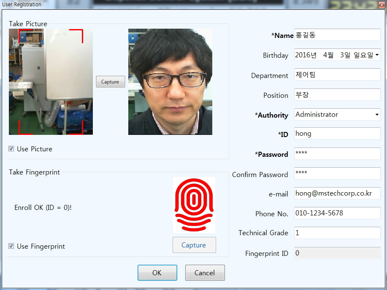Click the disabled Fingerprint ID field
Viewport: 387px width, 290px height.
(x=337, y=253)
